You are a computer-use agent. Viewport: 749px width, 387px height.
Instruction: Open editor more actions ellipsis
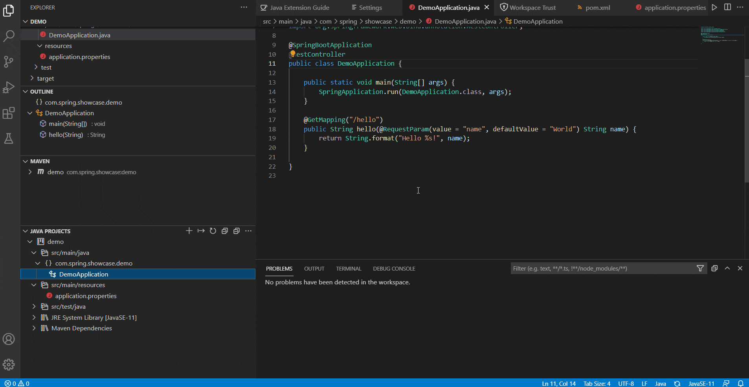coord(740,7)
